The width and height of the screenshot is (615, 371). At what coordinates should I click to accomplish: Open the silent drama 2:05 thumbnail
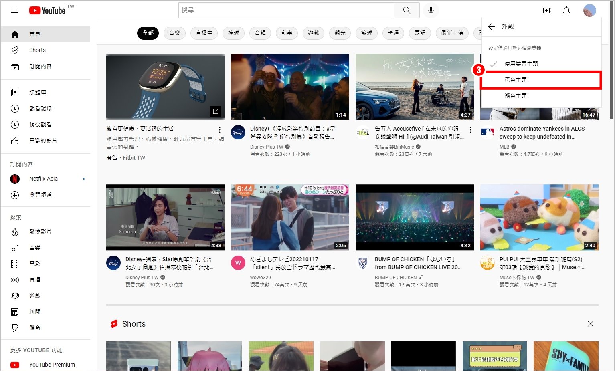[290, 218]
